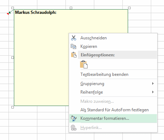Choose the large paste option clipboard button
This screenshot has width=164, height=140.
tap(84, 64)
